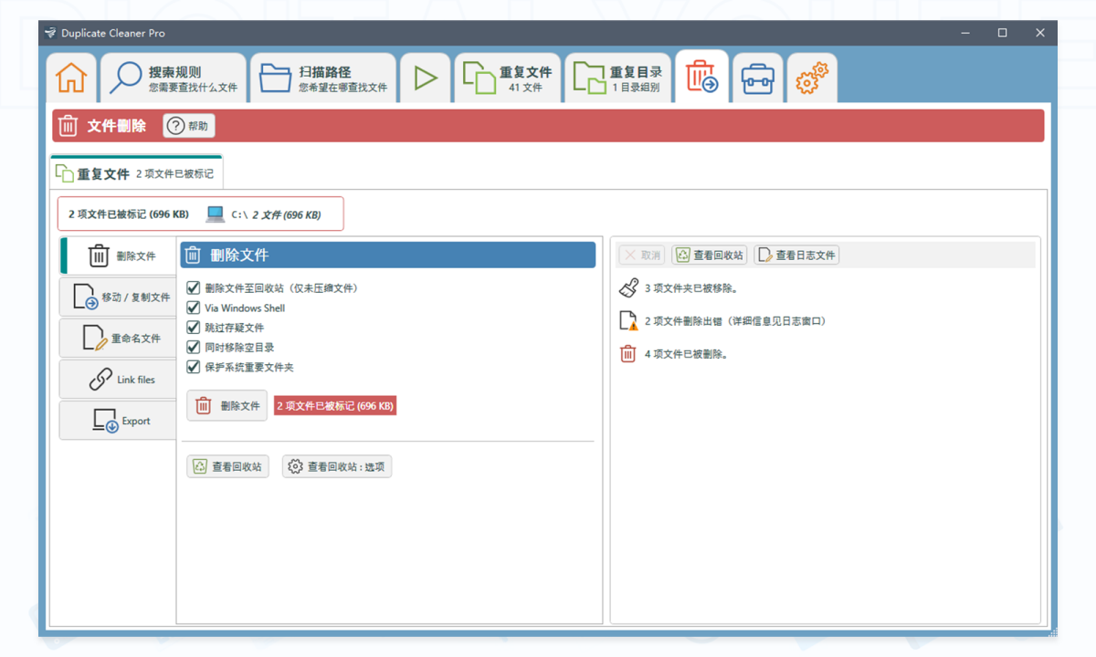The height and width of the screenshot is (657, 1096).
Task: Open the Home tab house icon
Action: pyautogui.click(x=71, y=78)
